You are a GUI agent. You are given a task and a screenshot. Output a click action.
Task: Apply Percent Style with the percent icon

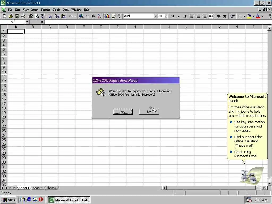[x=225, y=16]
